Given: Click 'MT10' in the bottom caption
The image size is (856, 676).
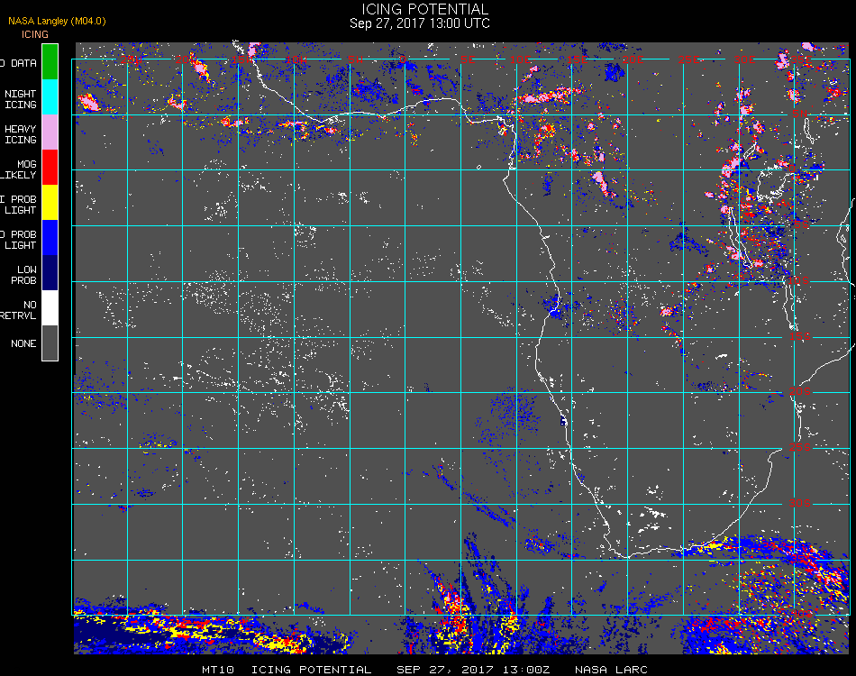Looking at the screenshot, I should pos(218,670).
